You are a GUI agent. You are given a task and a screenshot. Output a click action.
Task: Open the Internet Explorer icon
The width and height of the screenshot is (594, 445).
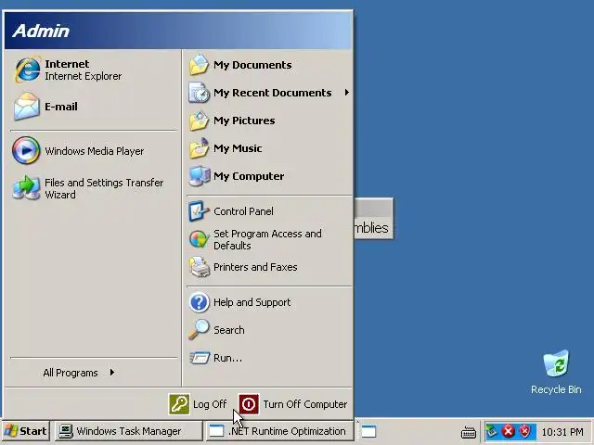click(x=27, y=70)
